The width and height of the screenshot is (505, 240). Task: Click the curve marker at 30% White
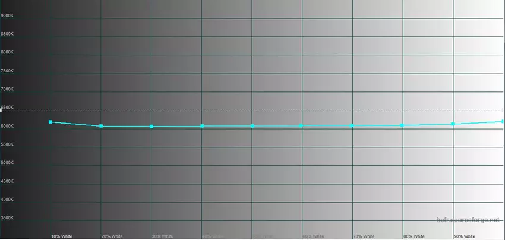click(151, 127)
